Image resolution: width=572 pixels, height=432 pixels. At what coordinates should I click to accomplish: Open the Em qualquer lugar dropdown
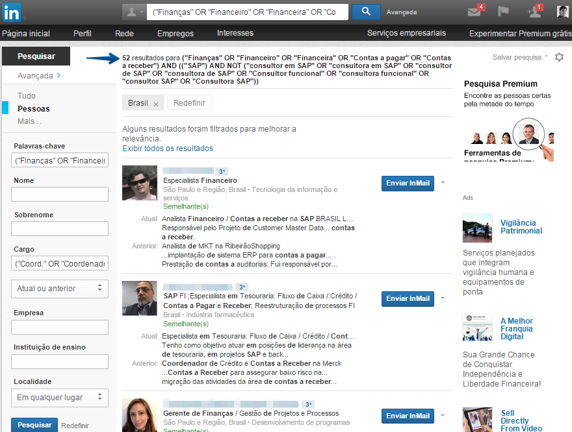point(60,398)
